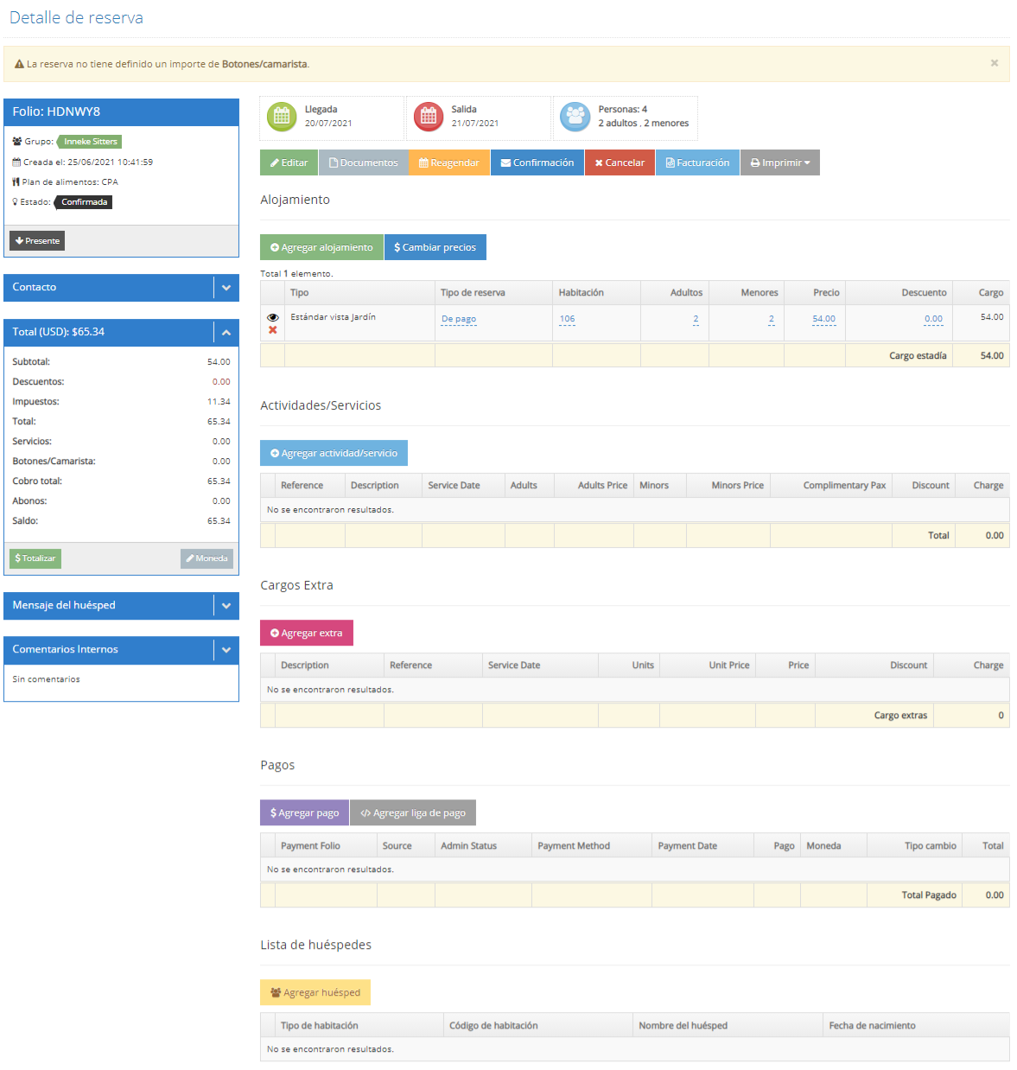Screen dimensions: 1017x1070
Task: Click the Agregar pago button
Action: pos(304,812)
